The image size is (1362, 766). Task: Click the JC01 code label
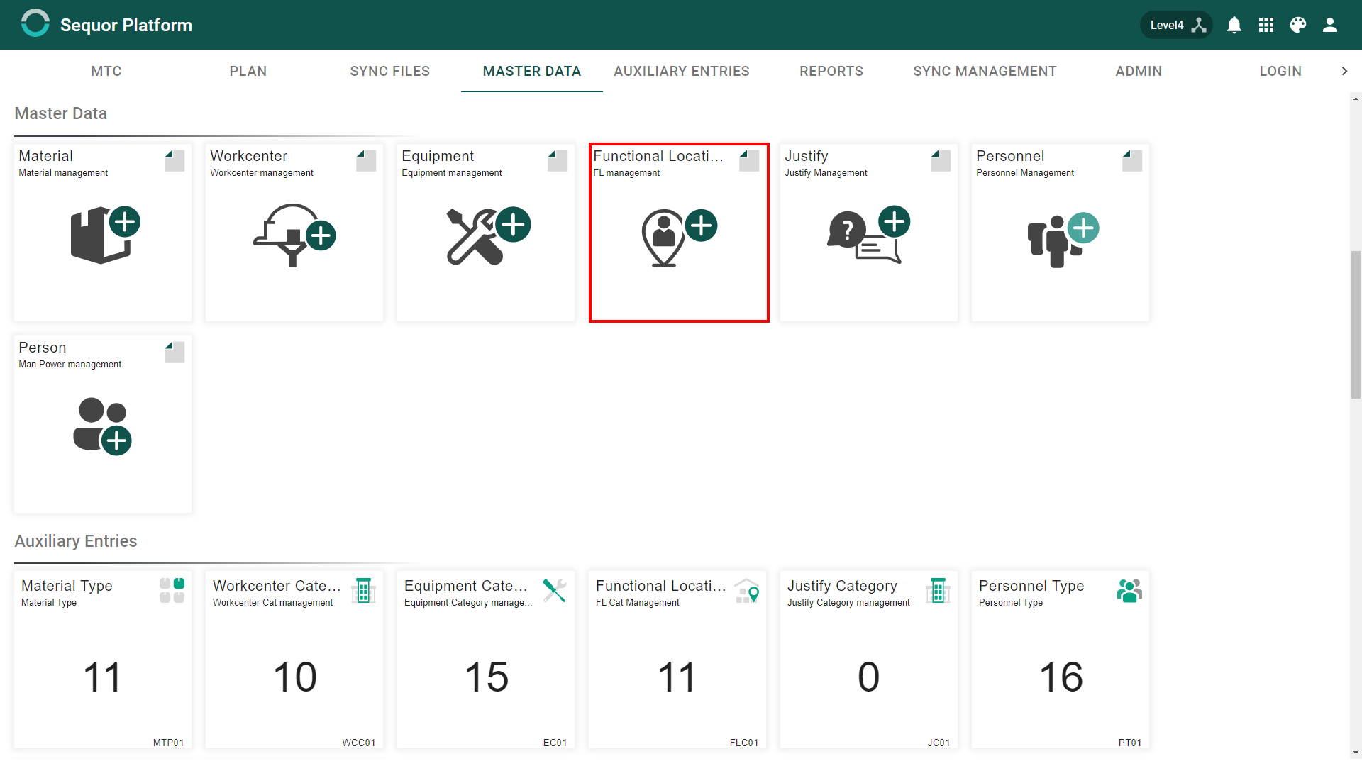pos(939,743)
